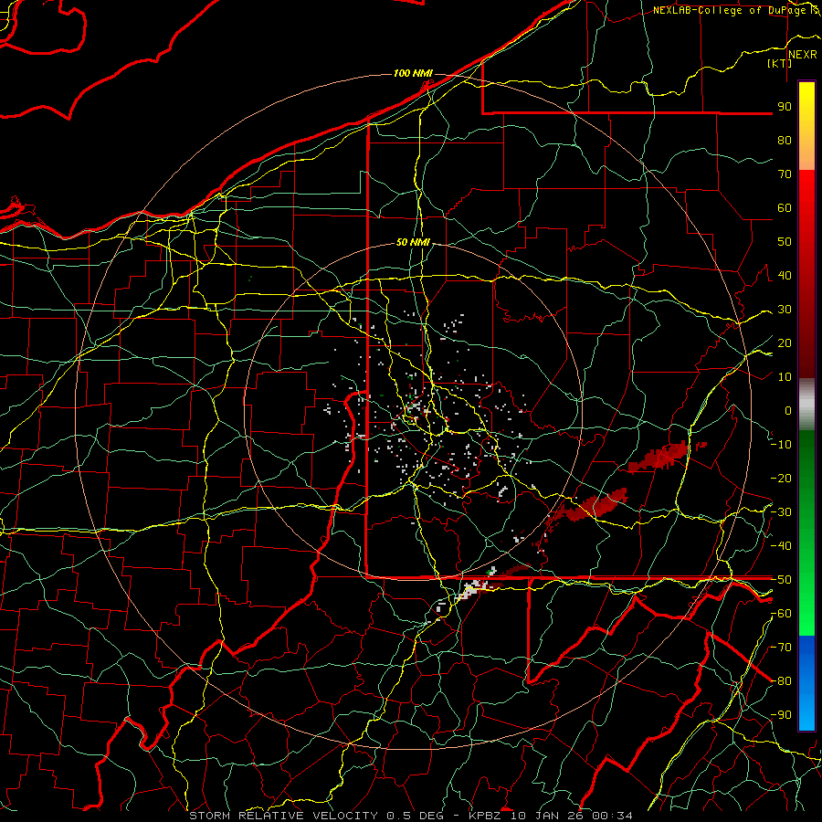The image size is (822, 822).
Task: Click the 100 NMI range ring label
Action: coord(413,73)
